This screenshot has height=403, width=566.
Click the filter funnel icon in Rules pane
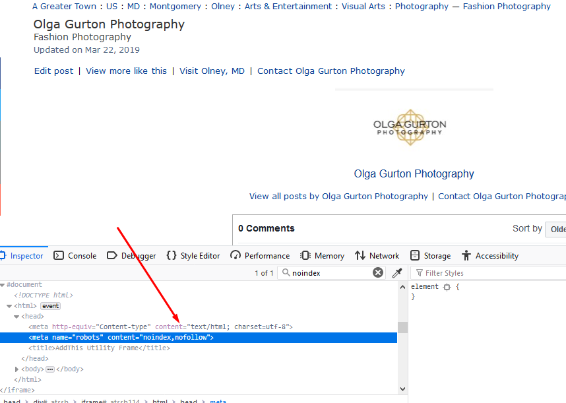click(x=420, y=273)
